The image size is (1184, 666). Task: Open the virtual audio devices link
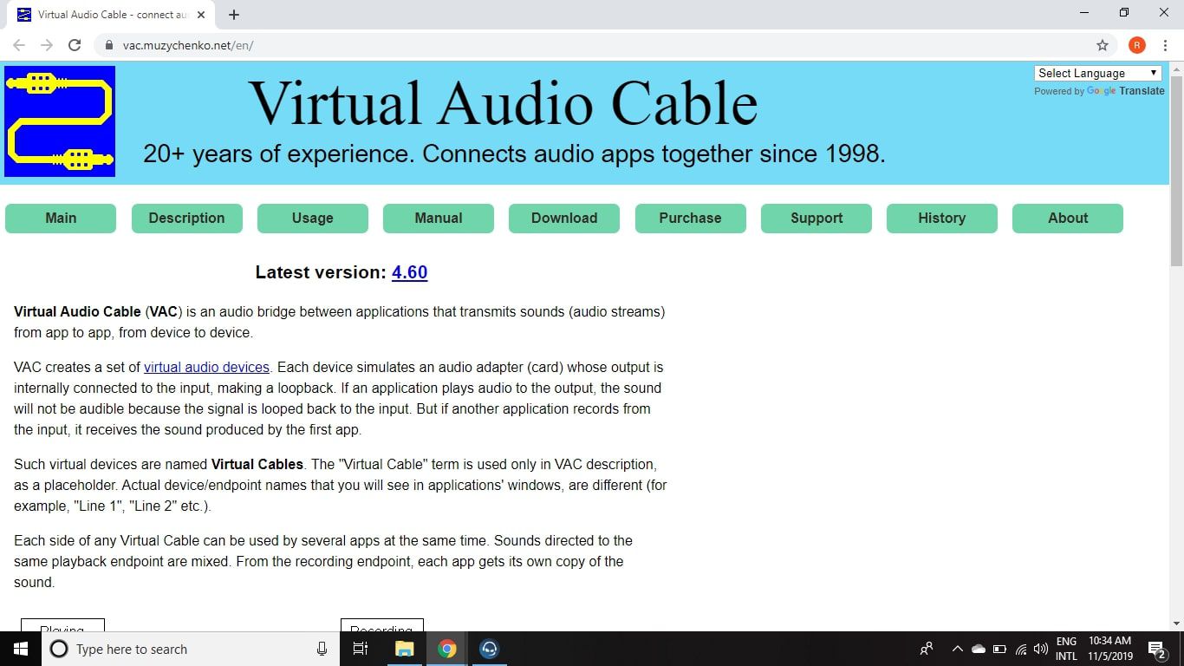point(206,368)
